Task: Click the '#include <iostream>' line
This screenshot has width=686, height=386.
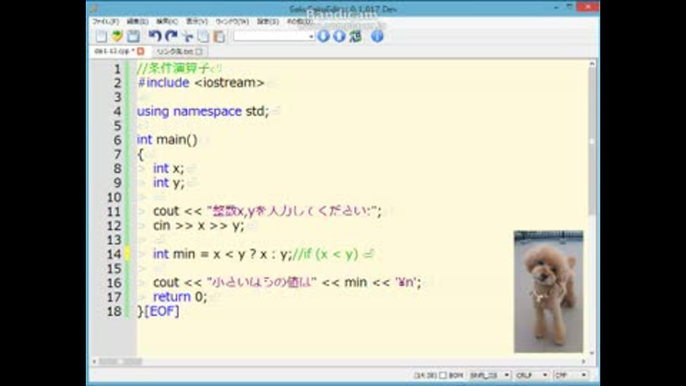Action: [x=201, y=82]
